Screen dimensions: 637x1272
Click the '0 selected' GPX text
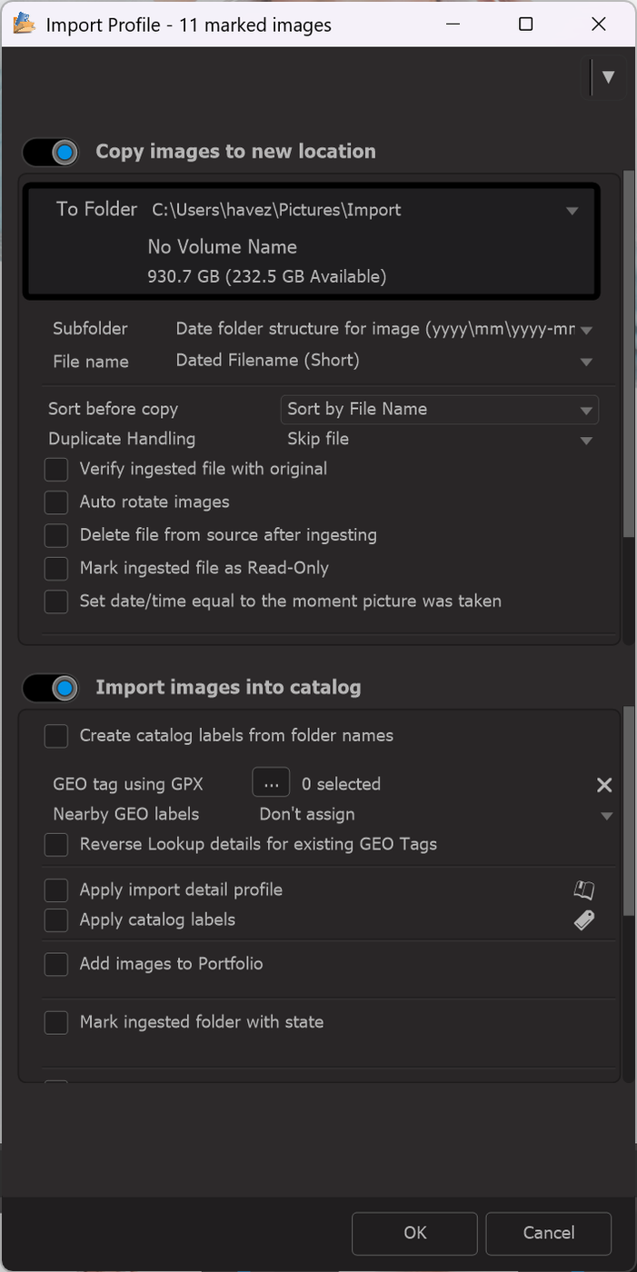341,784
